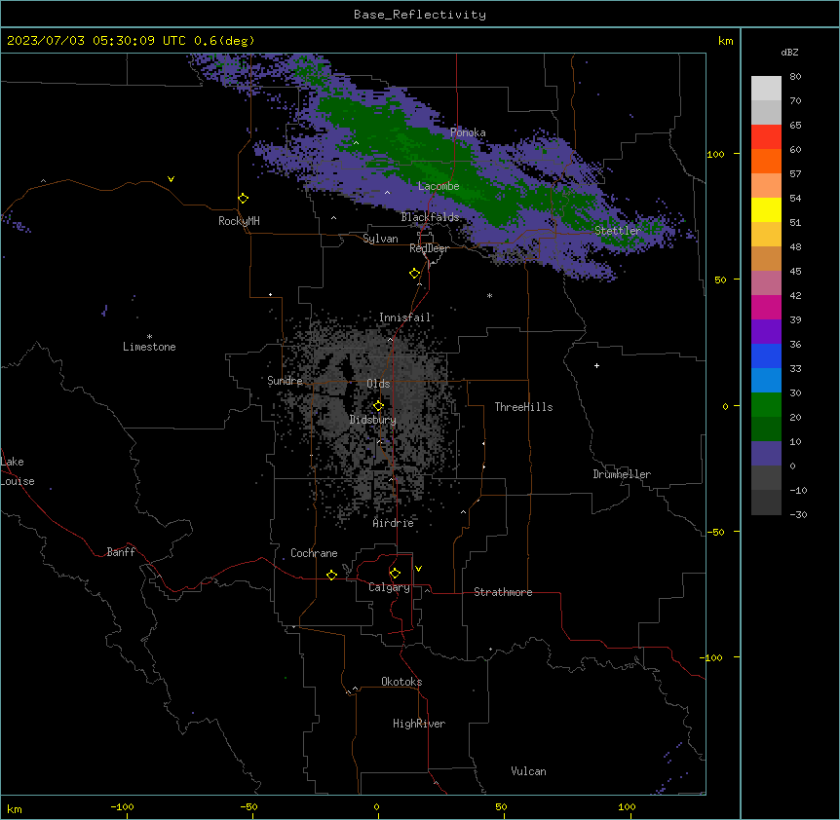Click the Cochrane label

pyautogui.click(x=314, y=553)
